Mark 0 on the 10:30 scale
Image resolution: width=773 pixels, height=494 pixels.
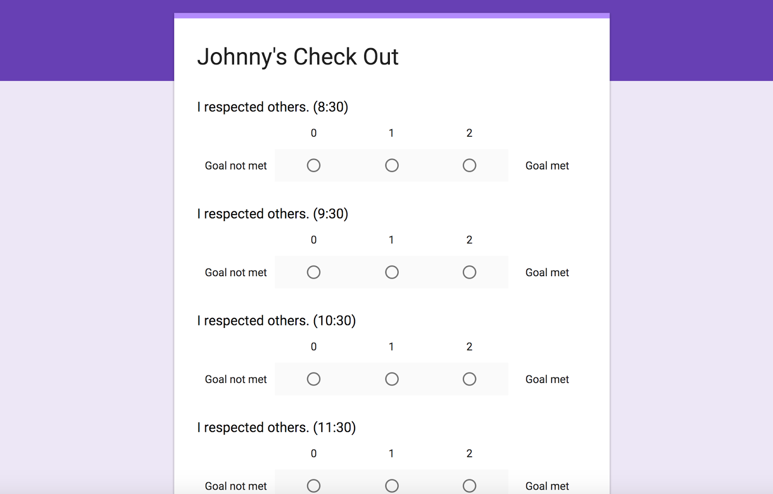pyautogui.click(x=314, y=379)
